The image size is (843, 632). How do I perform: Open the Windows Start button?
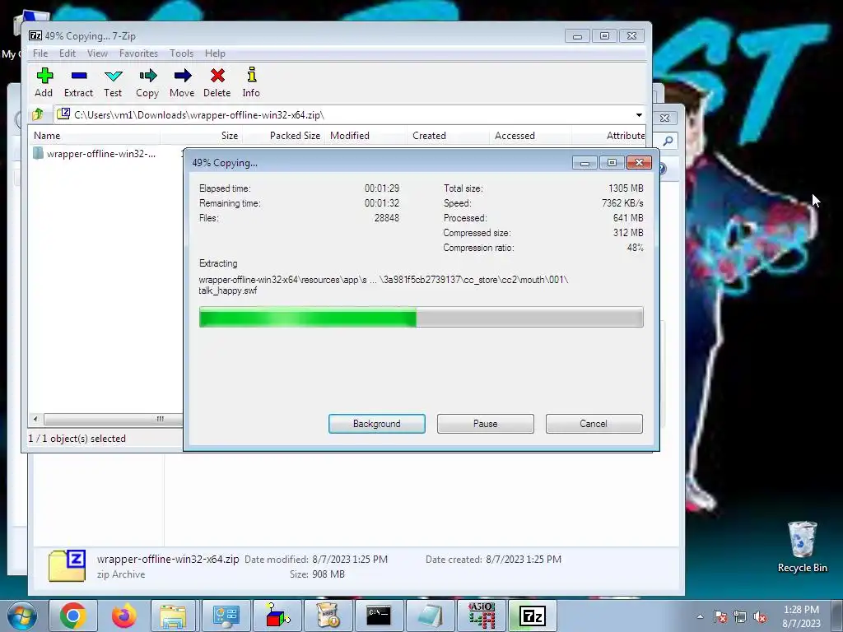pyautogui.click(x=22, y=616)
